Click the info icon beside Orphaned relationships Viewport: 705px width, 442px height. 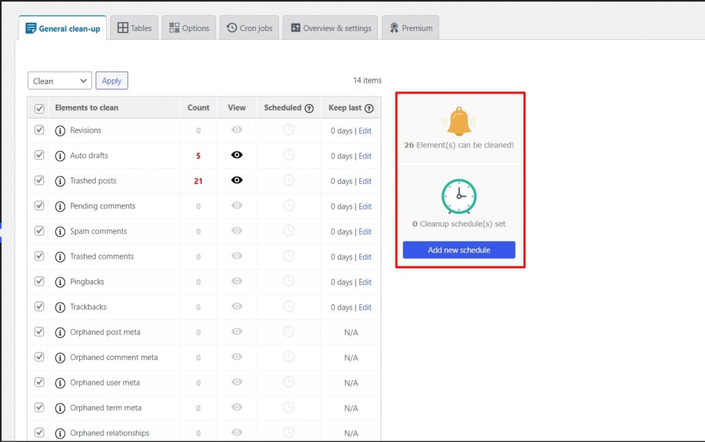[60, 433]
